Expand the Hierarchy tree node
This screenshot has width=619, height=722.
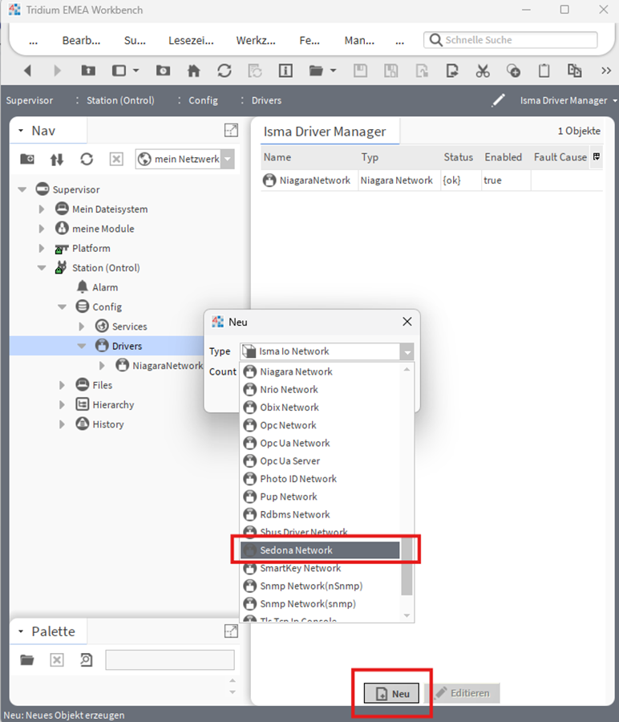coord(62,405)
